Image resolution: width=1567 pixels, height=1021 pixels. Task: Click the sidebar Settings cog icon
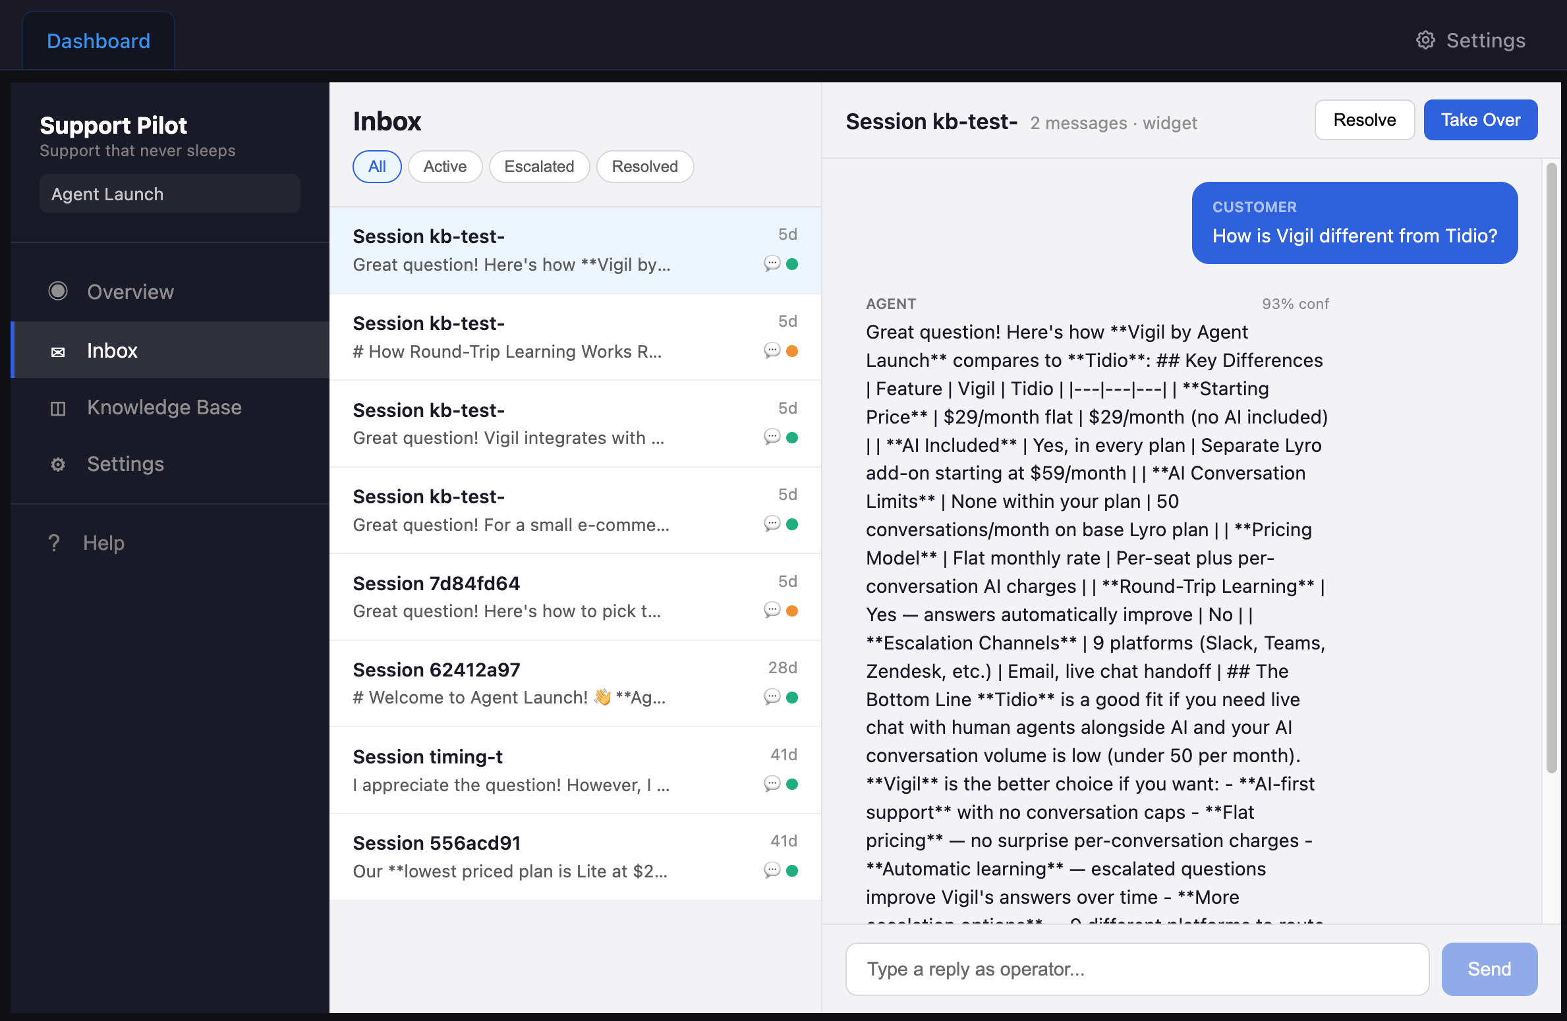coord(58,464)
